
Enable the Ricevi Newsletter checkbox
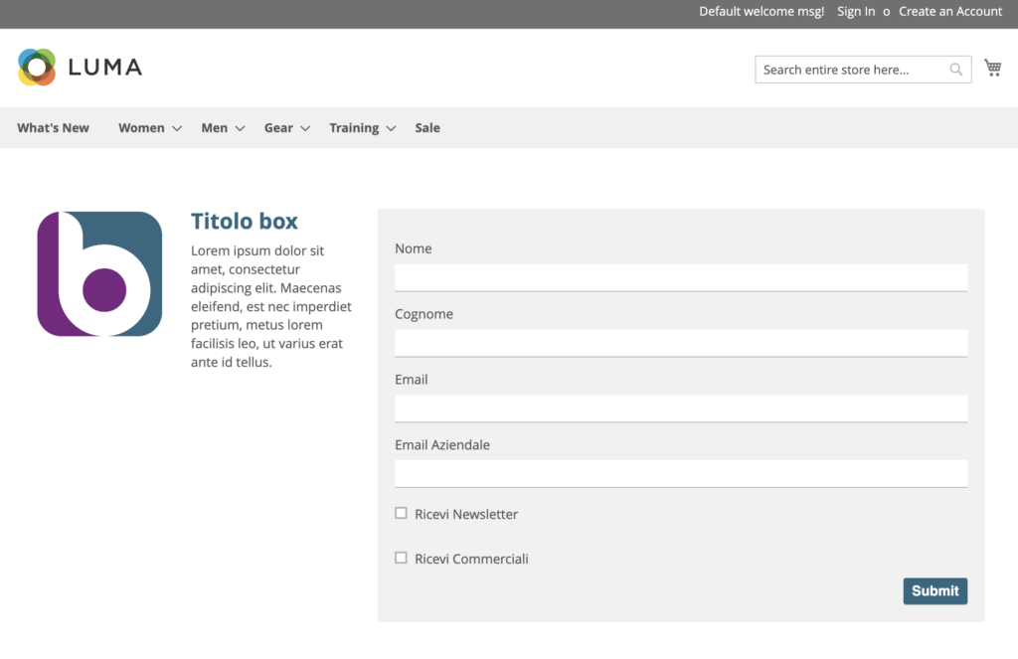click(401, 513)
